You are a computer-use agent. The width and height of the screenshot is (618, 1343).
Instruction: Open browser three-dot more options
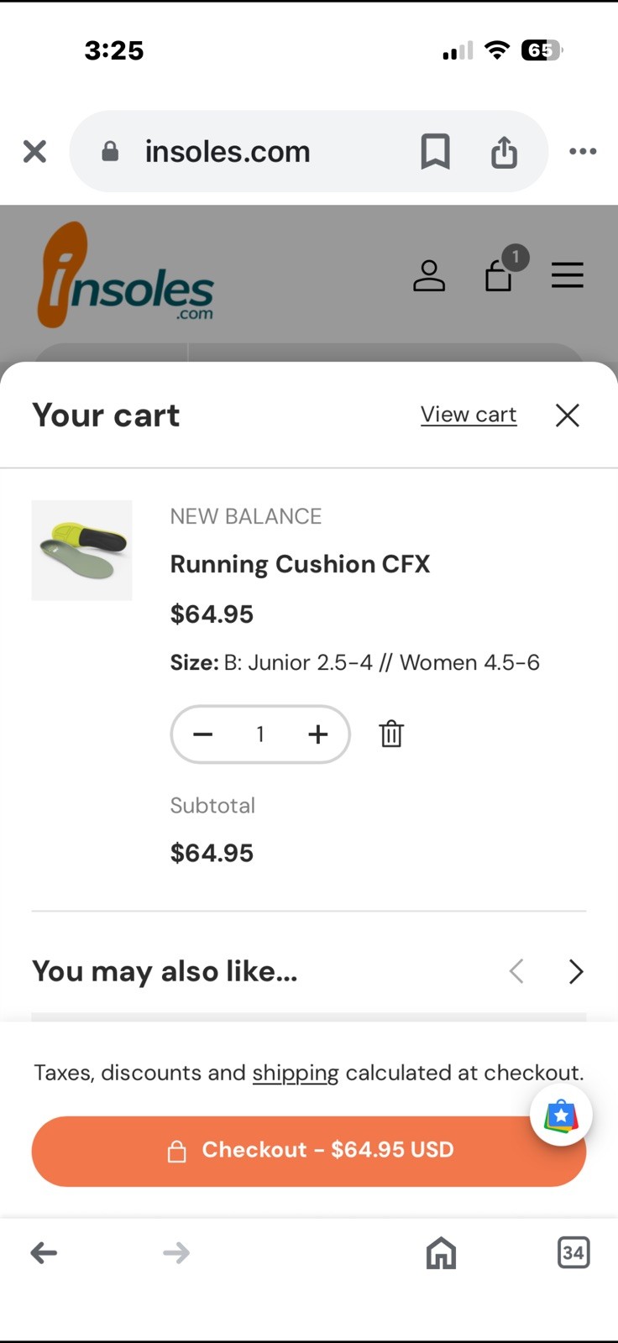click(x=583, y=151)
